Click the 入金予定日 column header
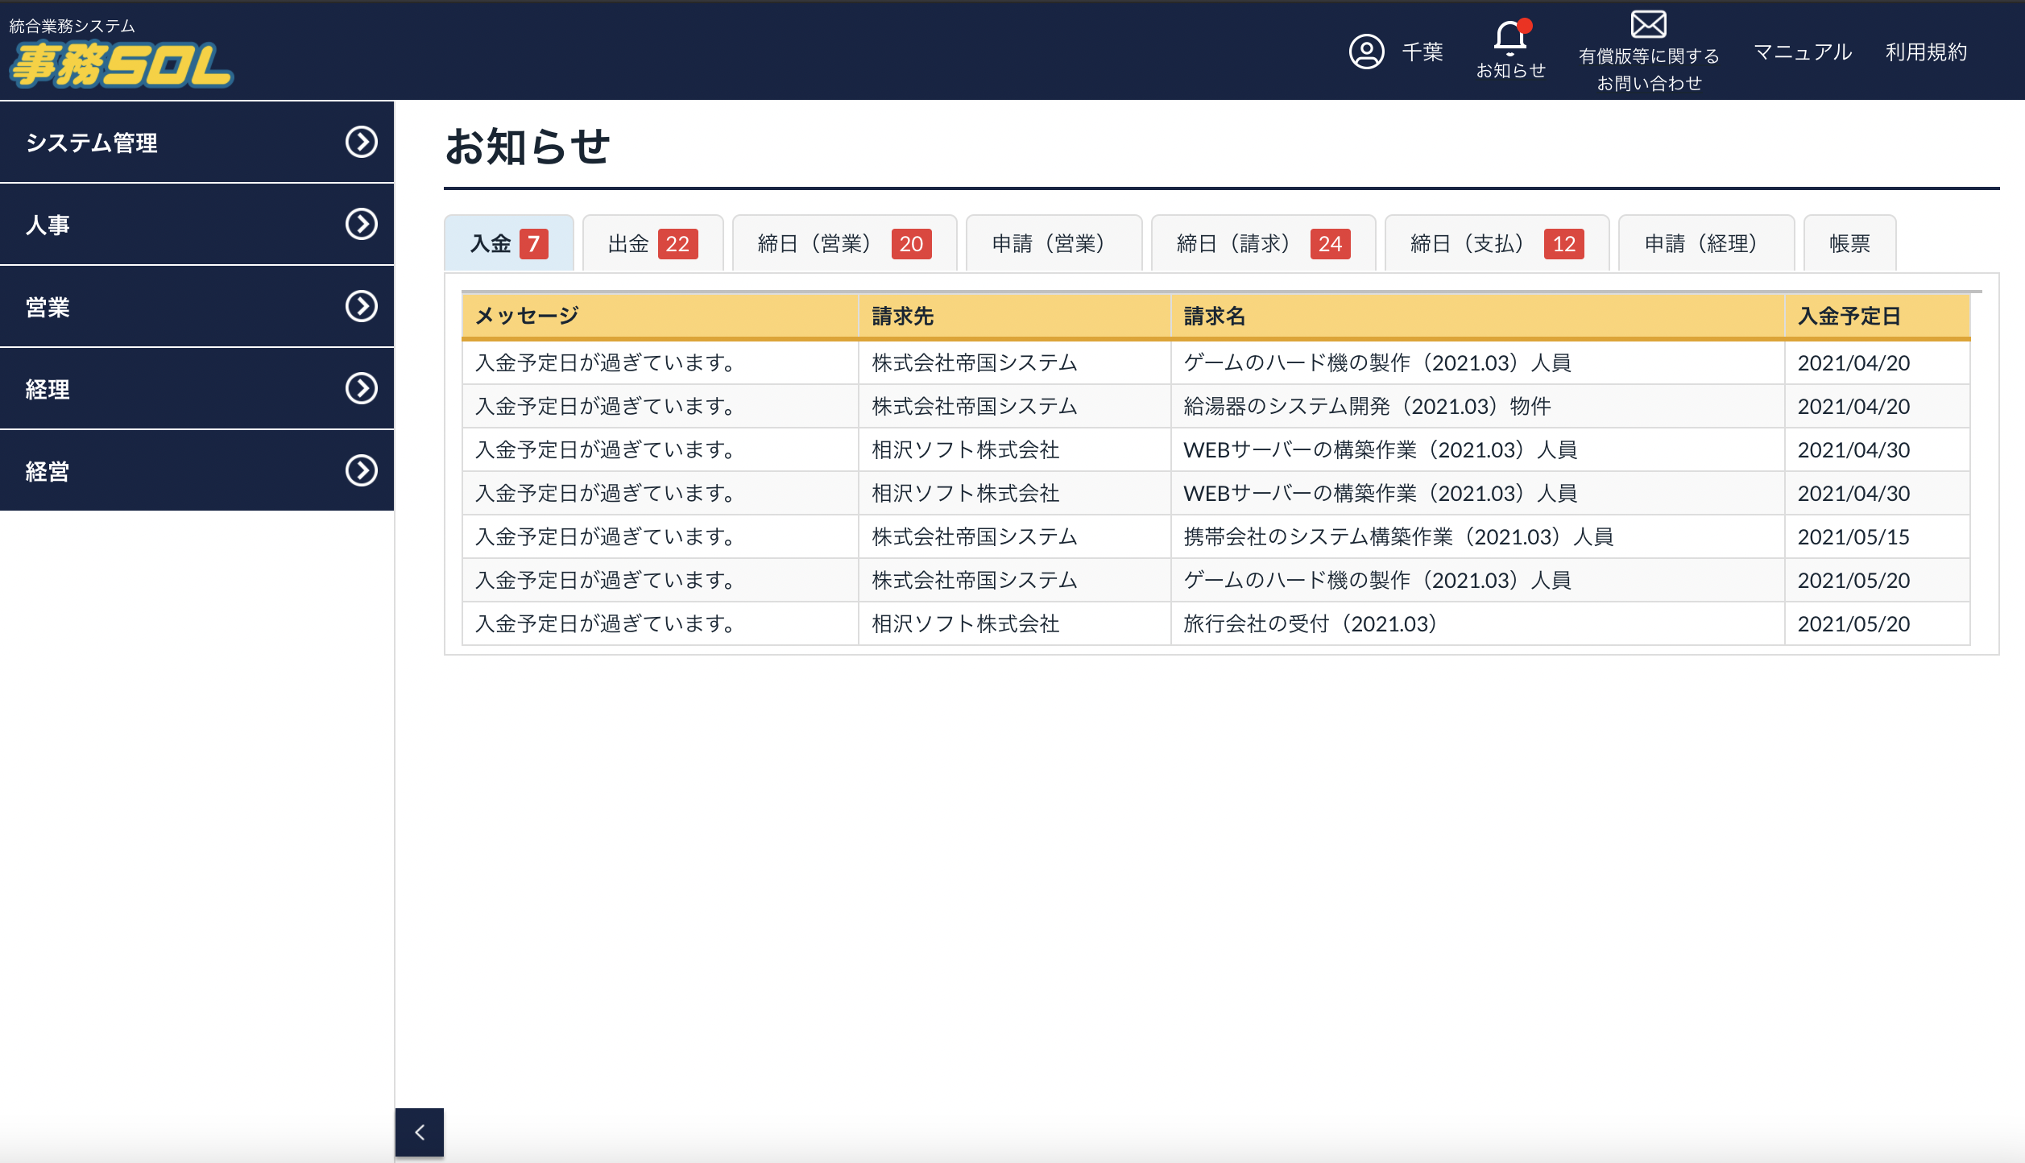2025x1163 pixels. [1849, 316]
